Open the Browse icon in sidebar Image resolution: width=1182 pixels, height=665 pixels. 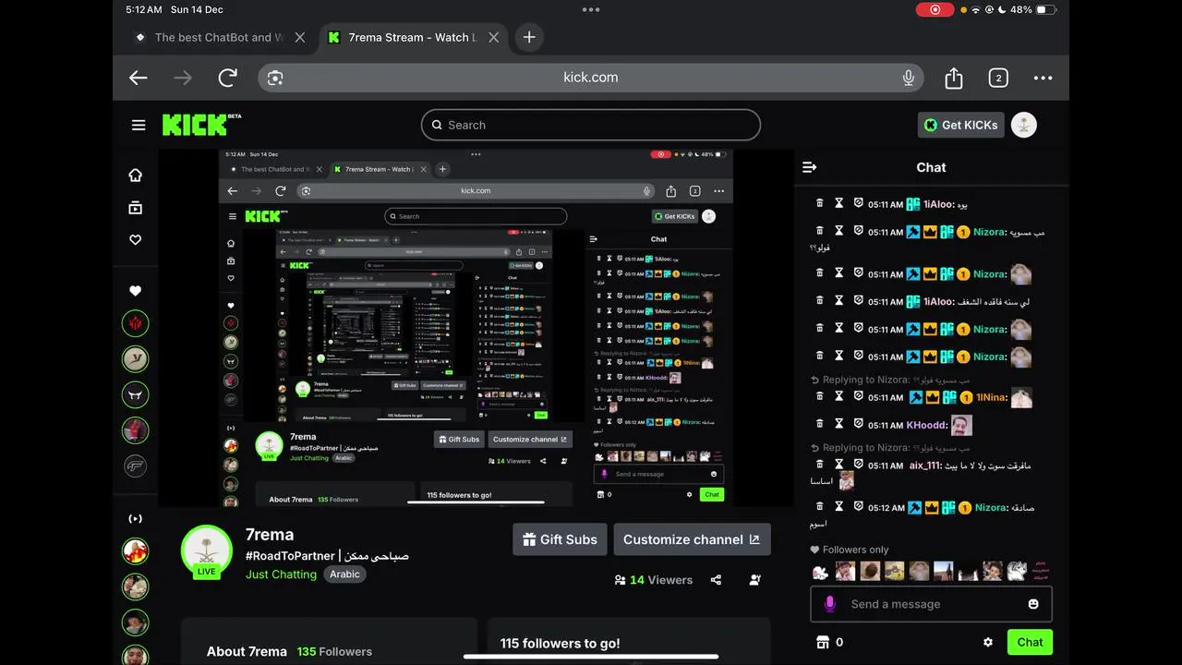tap(136, 208)
